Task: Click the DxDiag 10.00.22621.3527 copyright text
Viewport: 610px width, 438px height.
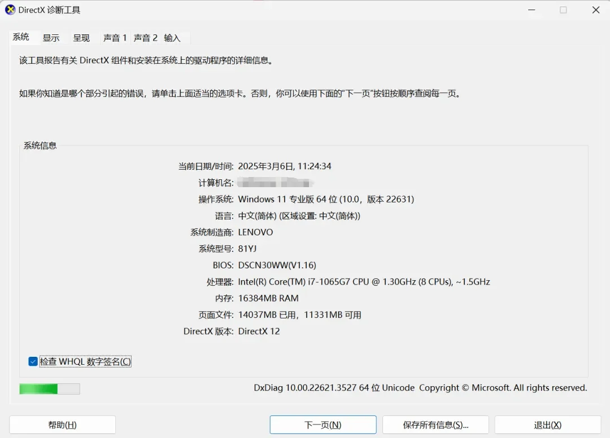Action: click(x=420, y=387)
